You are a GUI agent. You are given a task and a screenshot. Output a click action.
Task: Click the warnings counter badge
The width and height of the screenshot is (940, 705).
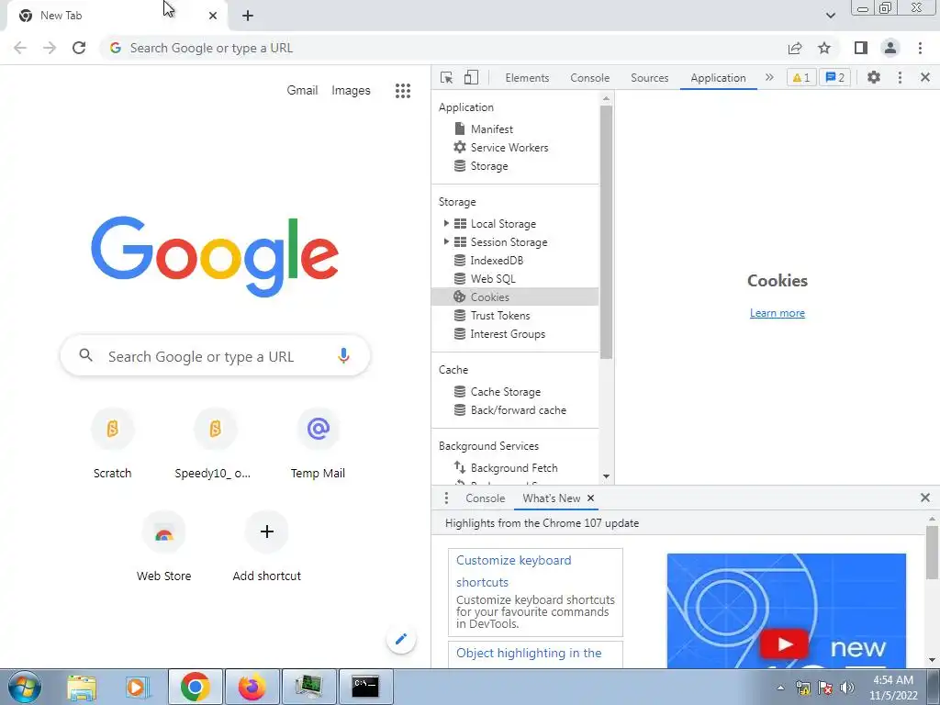pyautogui.click(x=801, y=77)
